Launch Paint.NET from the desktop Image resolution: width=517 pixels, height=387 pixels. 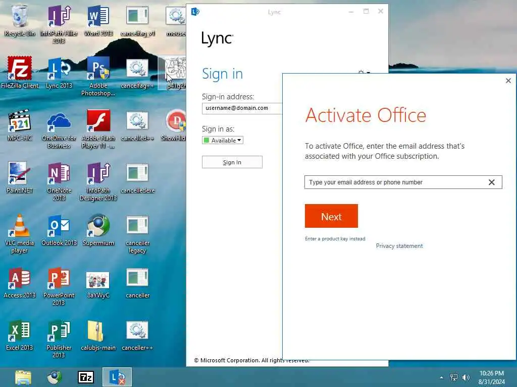click(20, 177)
